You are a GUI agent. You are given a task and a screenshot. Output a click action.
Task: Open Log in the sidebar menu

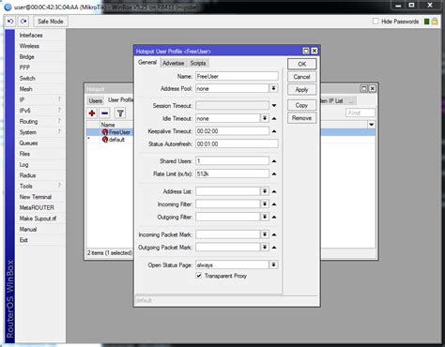click(23, 164)
